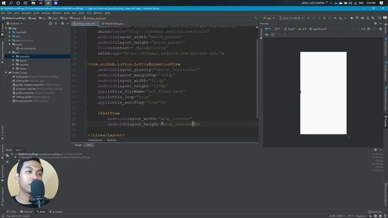Image resolution: width=388 pixels, height=218 pixels.
Task: Expand the values folder
Action: click(13, 68)
